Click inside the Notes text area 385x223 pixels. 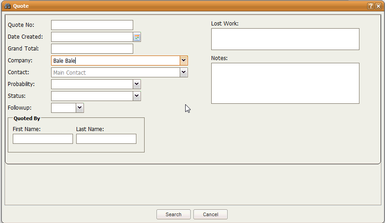click(285, 83)
